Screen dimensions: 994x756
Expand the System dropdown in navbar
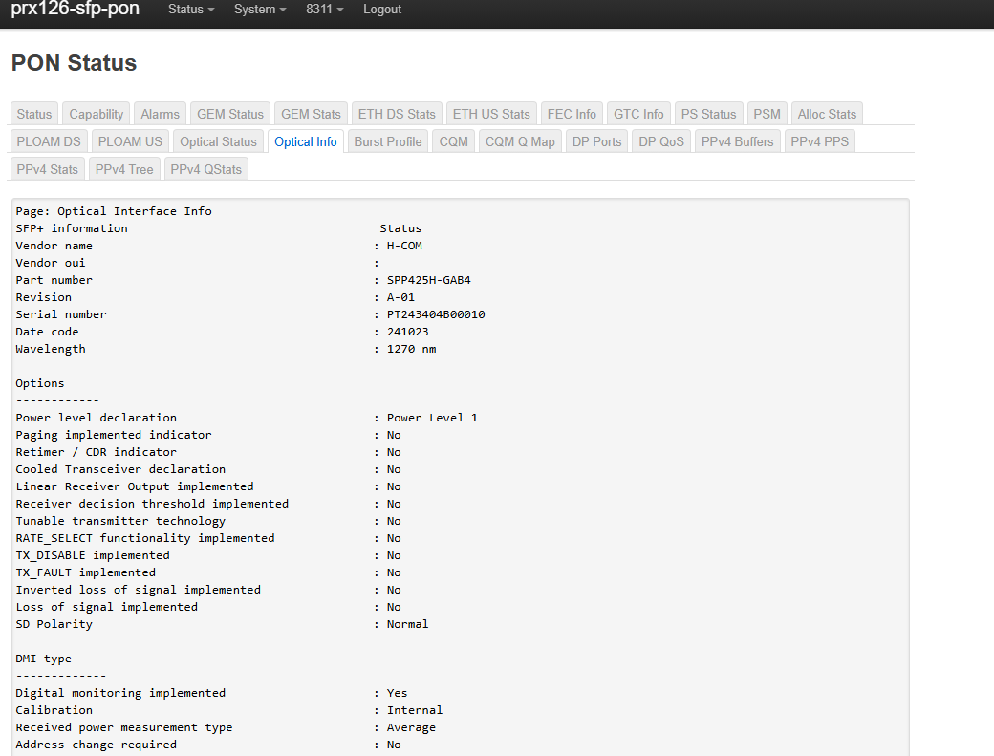pyautogui.click(x=260, y=10)
